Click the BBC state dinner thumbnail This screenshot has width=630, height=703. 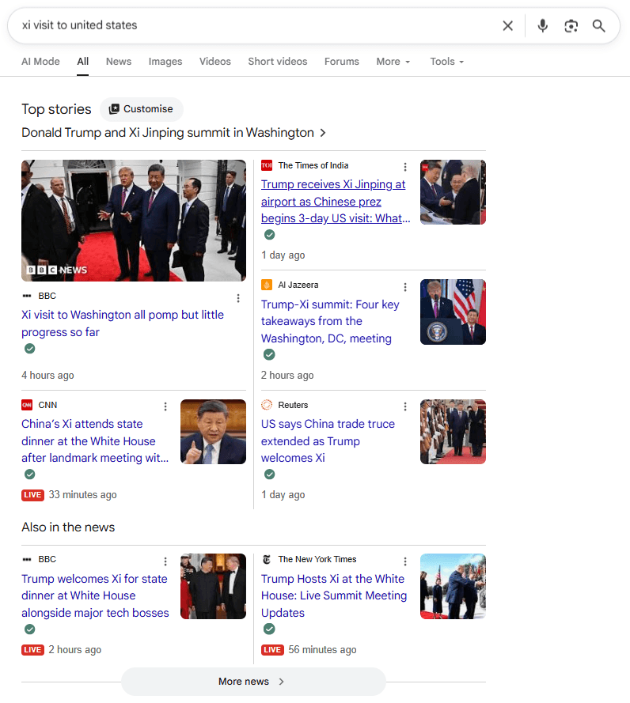tap(213, 587)
